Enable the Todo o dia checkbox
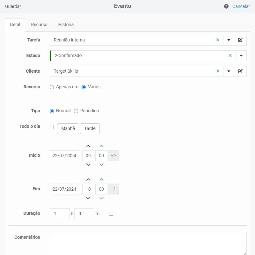 click(52, 127)
